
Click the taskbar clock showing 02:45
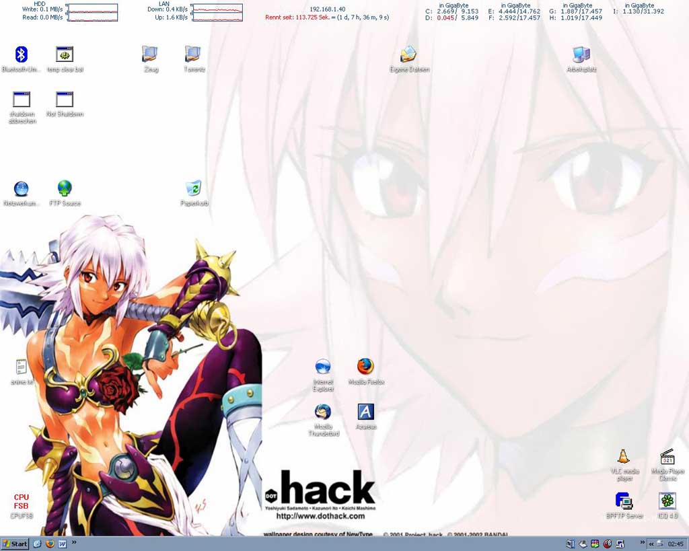point(676,544)
